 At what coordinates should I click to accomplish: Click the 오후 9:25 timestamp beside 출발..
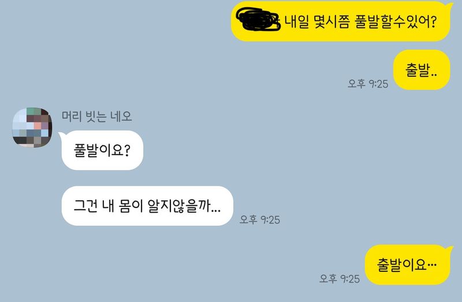click(x=368, y=84)
